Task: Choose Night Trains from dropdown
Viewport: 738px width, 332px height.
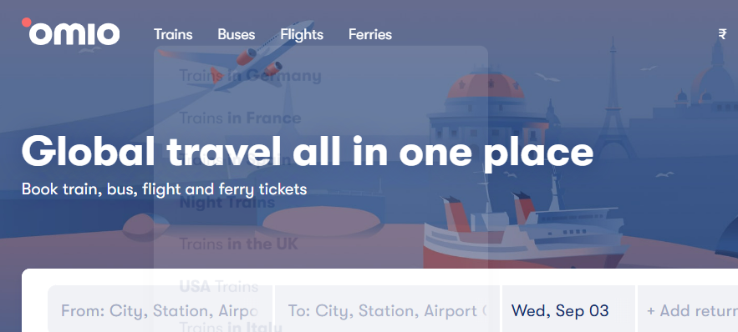Action: [226, 203]
